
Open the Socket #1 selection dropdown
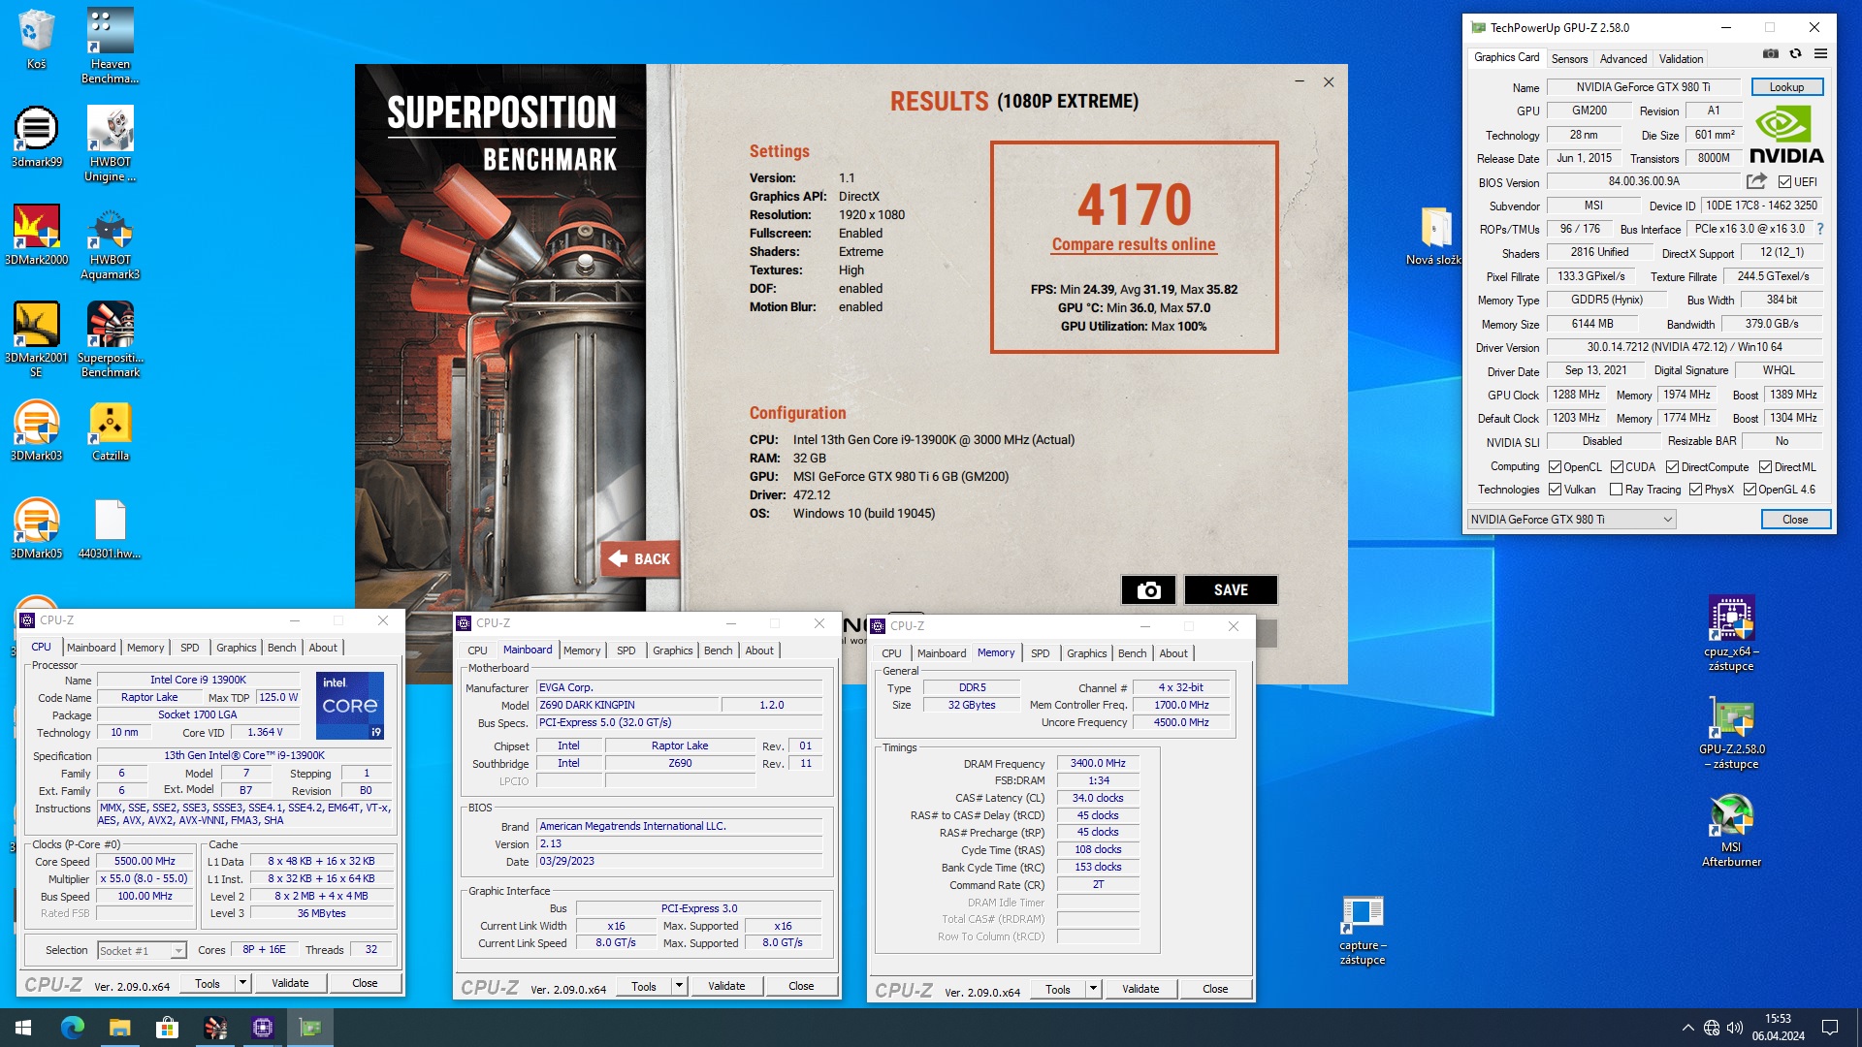pyautogui.click(x=143, y=951)
